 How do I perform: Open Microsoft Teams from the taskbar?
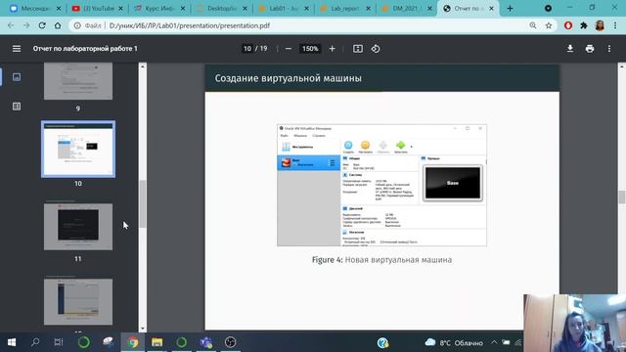206,342
